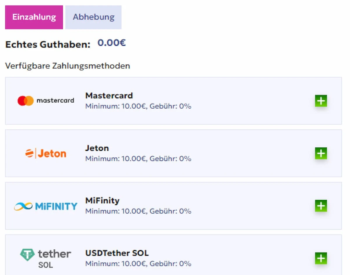Click the MiFinity infinity logo
350x275 pixels.
pyautogui.click(x=46, y=206)
